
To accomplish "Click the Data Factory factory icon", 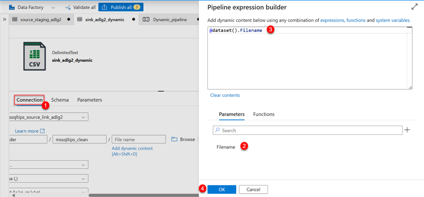I will point(12,8).
